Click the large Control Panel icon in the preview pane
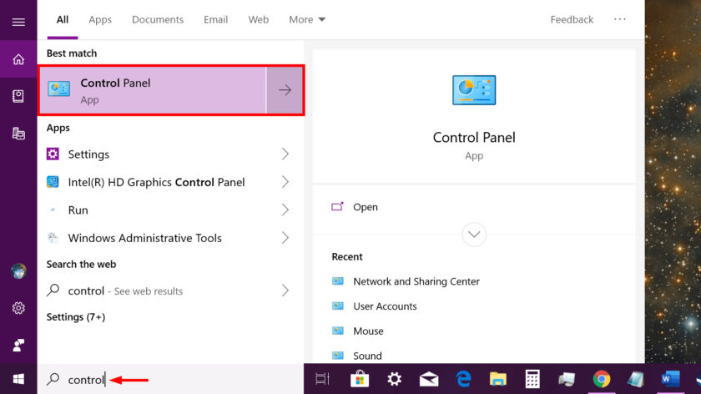 click(x=474, y=90)
